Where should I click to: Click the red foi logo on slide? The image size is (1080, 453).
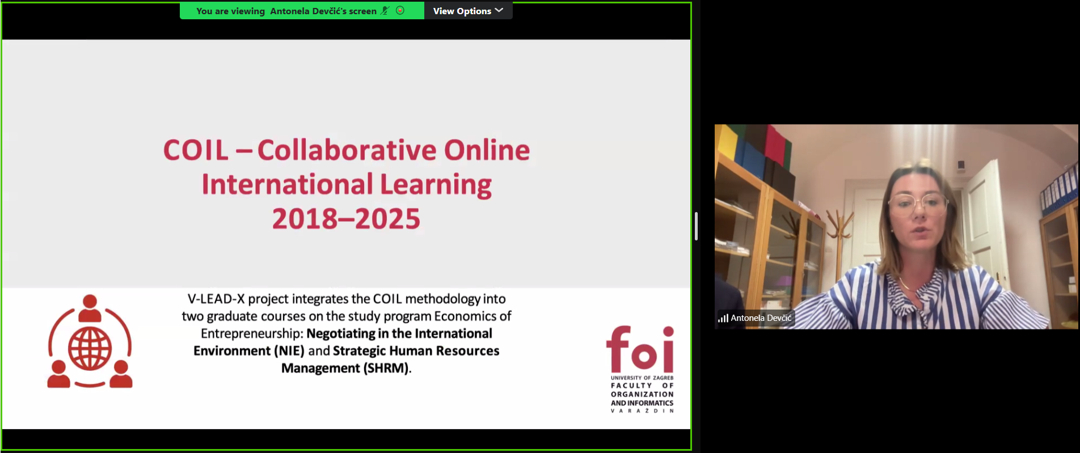[x=640, y=349]
